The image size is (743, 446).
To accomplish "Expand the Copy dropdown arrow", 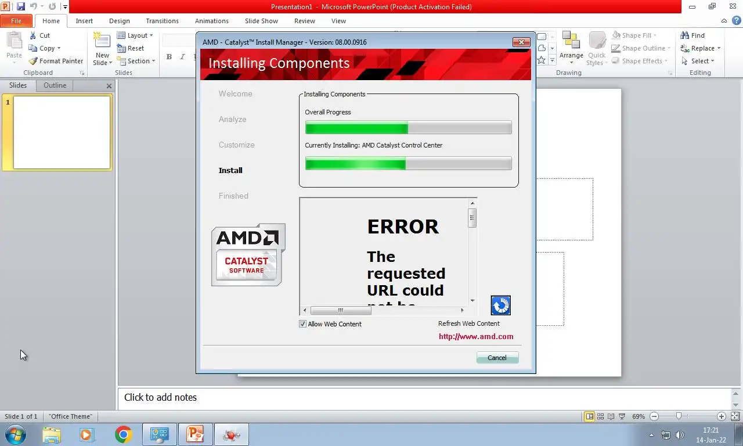I will click(x=59, y=48).
